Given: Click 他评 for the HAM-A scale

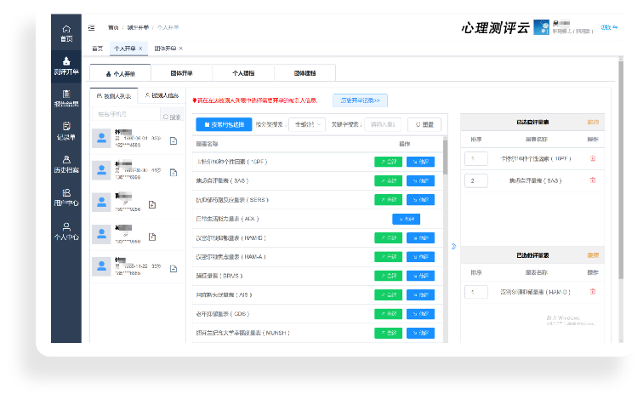Looking at the screenshot, I should pos(420,257).
